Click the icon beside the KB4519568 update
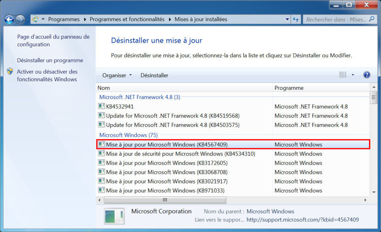 (101, 115)
